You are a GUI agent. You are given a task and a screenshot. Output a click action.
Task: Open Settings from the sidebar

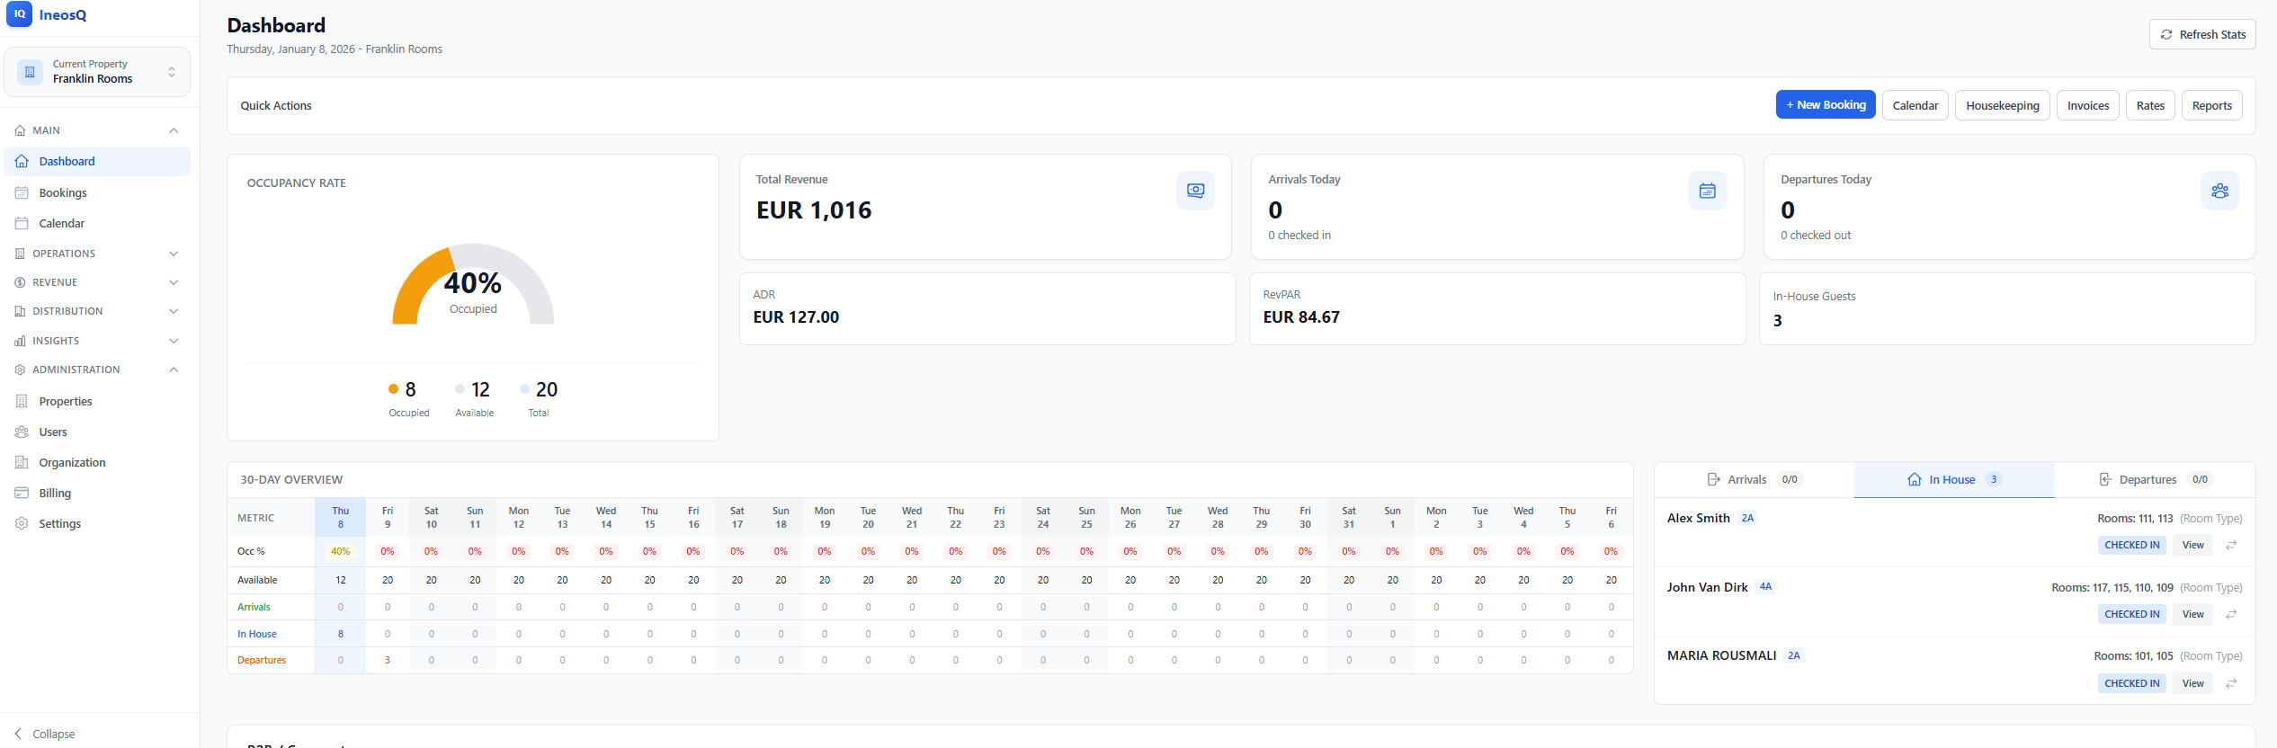pos(59,523)
